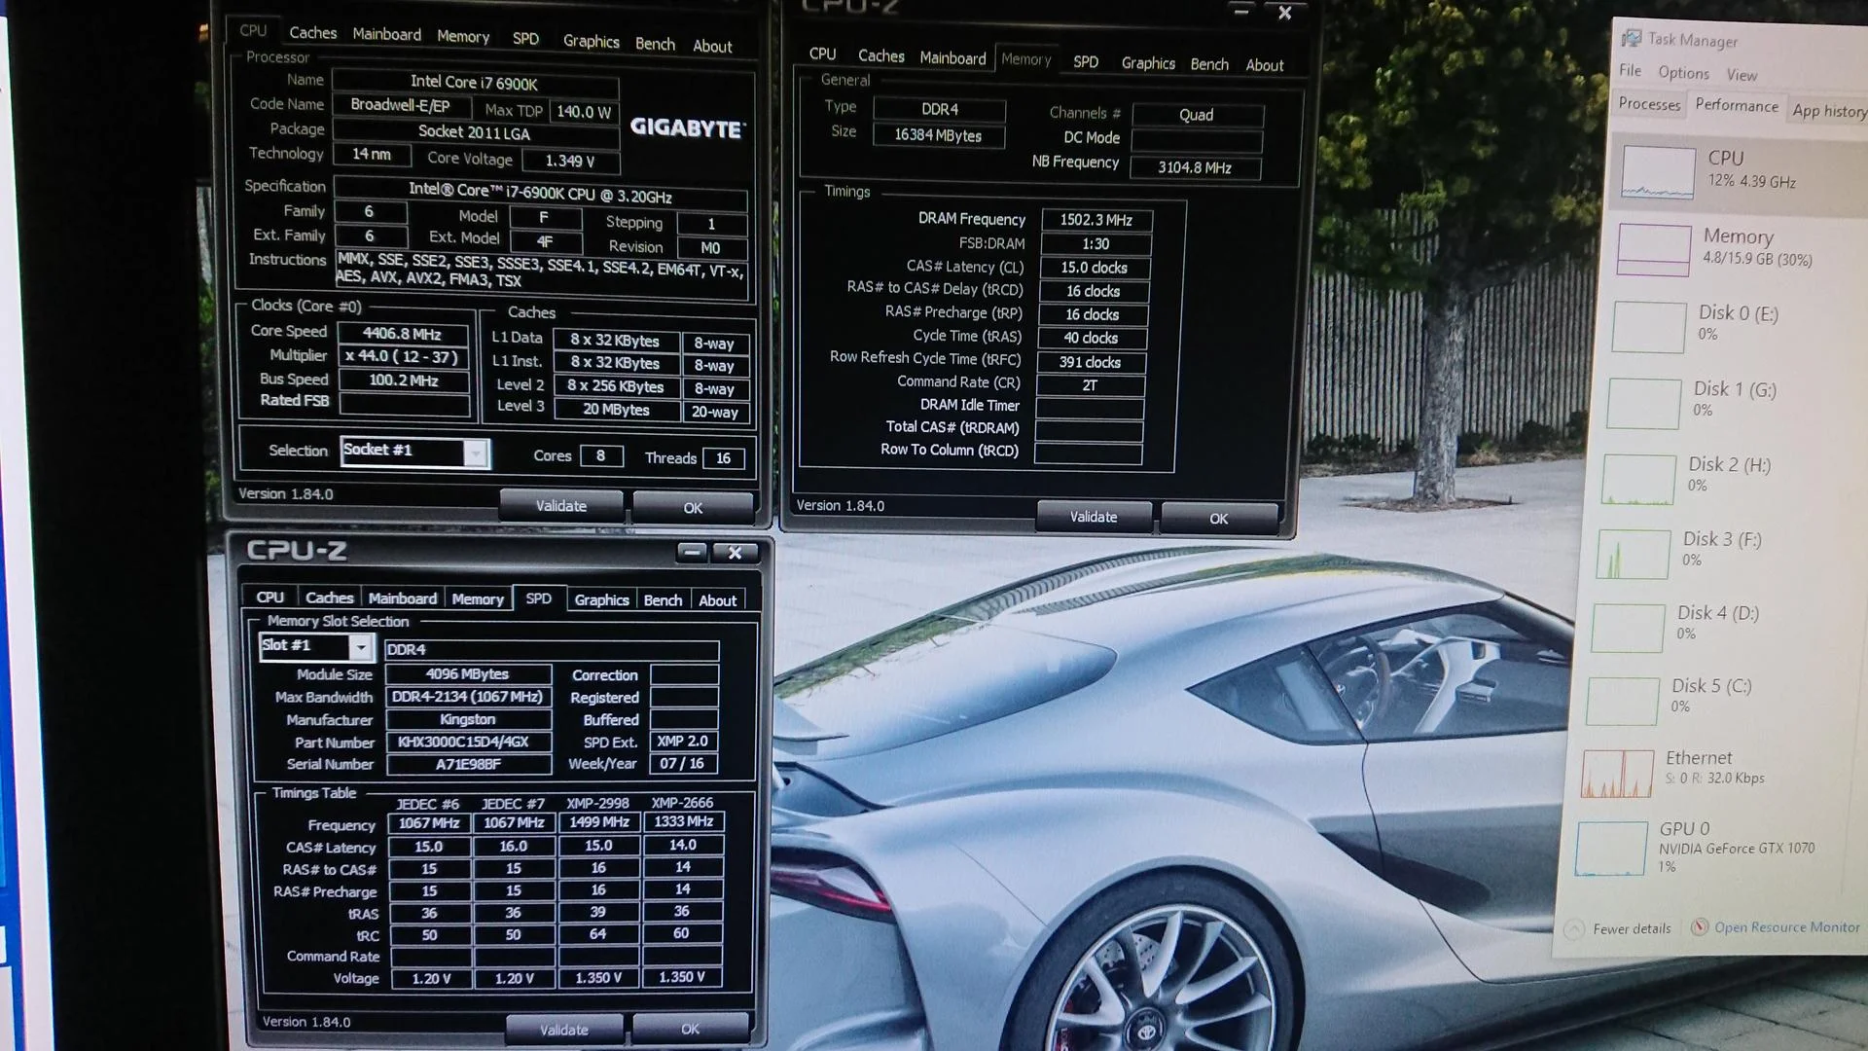Screen dimensions: 1868x1051
Task: Close the Memory CPU-Z window
Action: [1284, 13]
